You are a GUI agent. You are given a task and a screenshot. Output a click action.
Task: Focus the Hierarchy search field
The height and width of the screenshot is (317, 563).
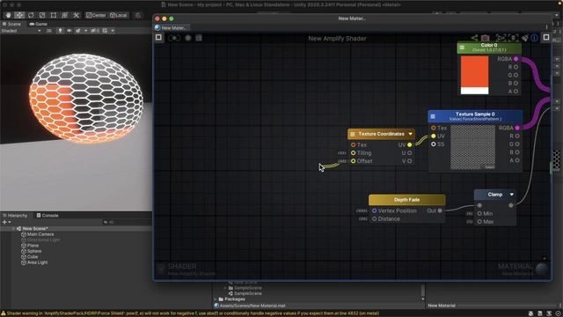[126, 222]
